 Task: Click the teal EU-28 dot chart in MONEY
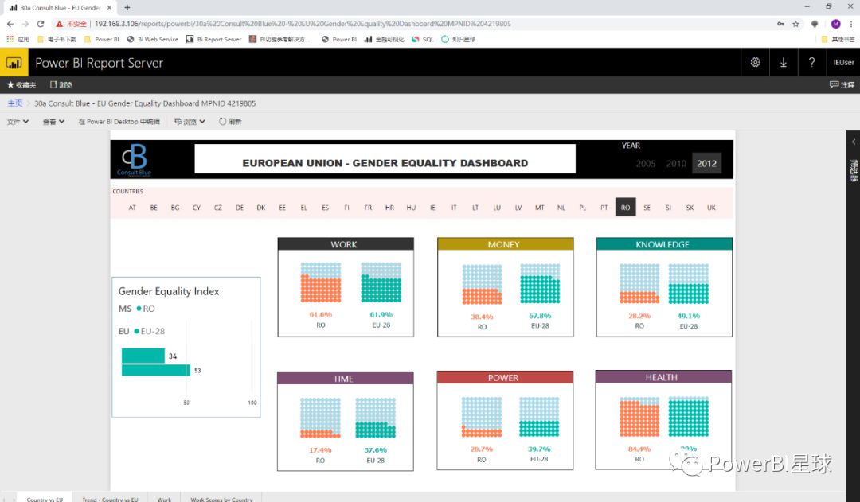(x=540, y=283)
